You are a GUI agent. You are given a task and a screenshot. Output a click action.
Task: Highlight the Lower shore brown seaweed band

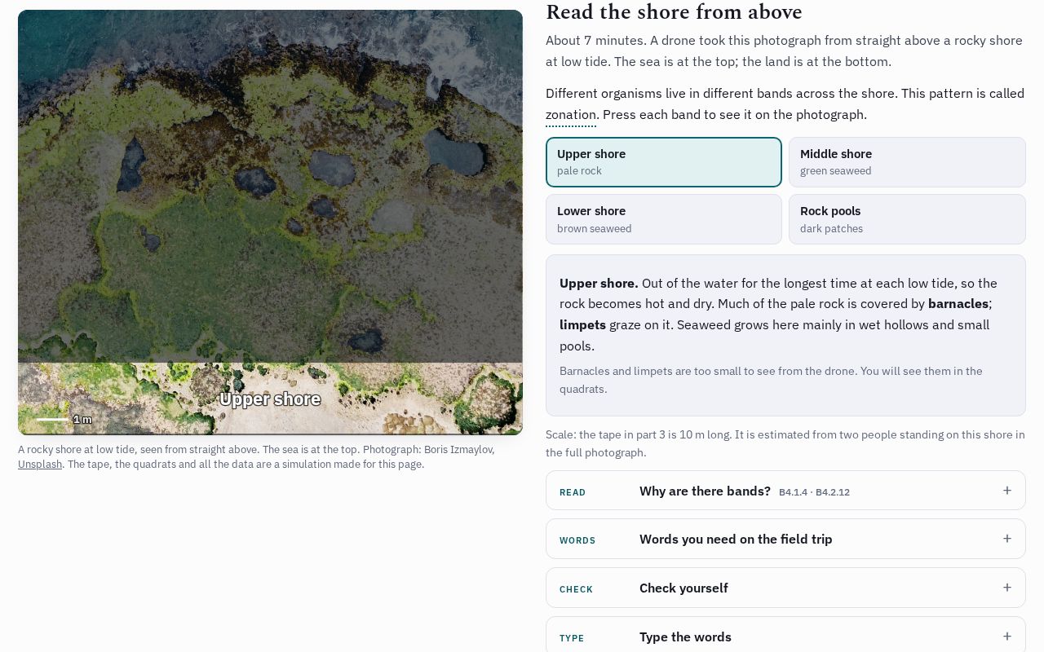(x=663, y=219)
